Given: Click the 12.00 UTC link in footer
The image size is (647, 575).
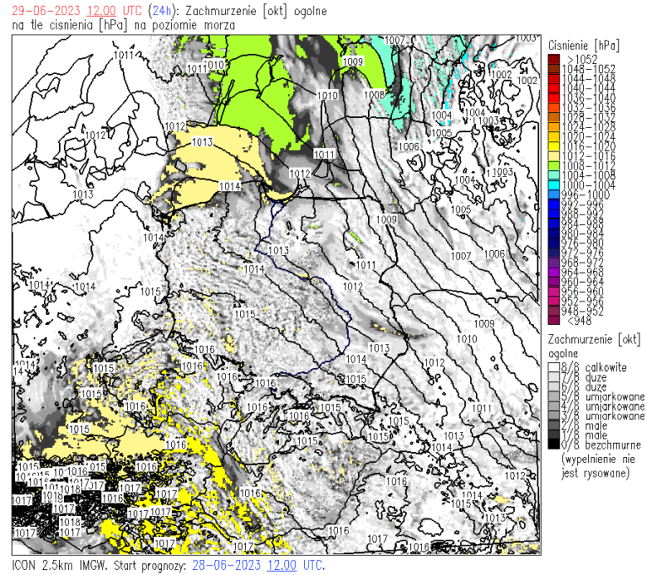Looking at the screenshot, I should 282,566.
